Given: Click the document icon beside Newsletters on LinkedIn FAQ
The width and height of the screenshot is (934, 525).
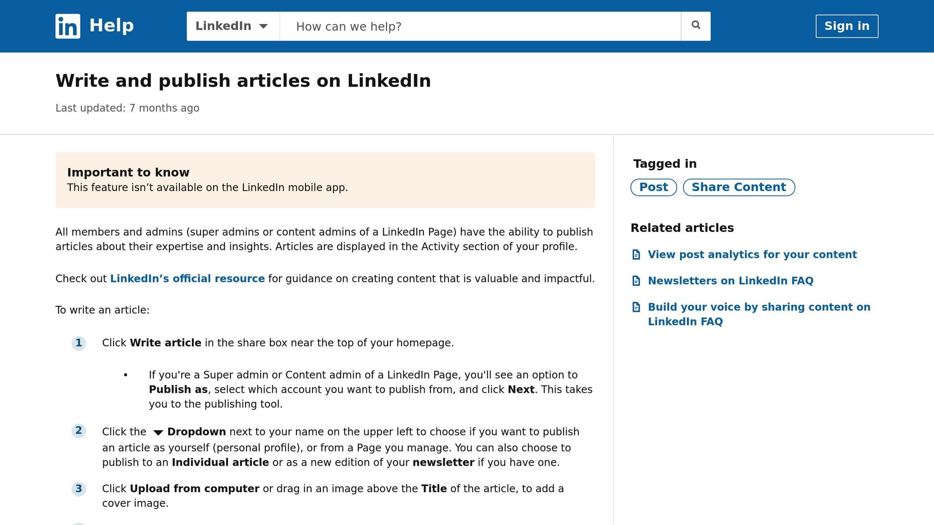Looking at the screenshot, I should coord(636,281).
